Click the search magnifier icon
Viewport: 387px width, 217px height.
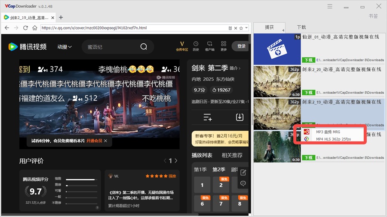tap(144, 46)
